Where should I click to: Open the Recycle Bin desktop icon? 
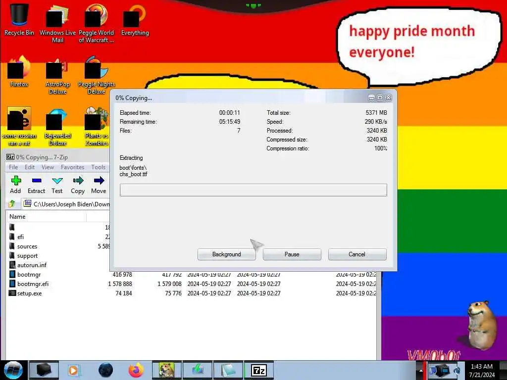[19, 19]
